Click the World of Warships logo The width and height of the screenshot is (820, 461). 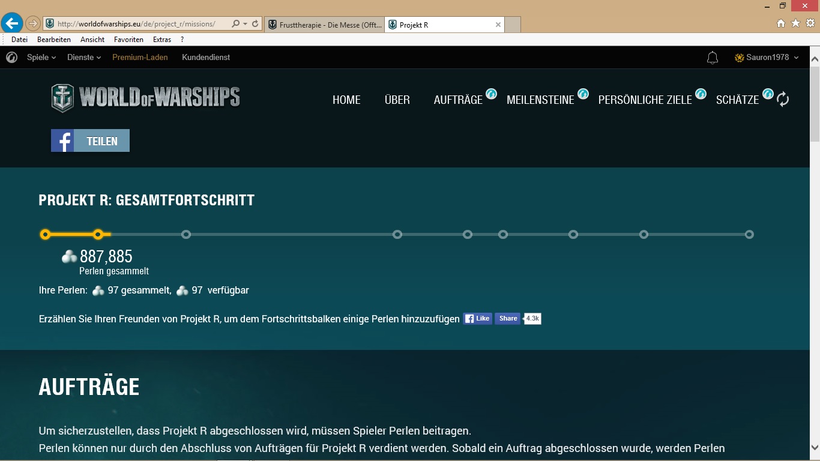(x=146, y=98)
